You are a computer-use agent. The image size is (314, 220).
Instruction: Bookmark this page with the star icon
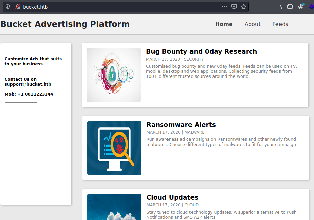244,7
